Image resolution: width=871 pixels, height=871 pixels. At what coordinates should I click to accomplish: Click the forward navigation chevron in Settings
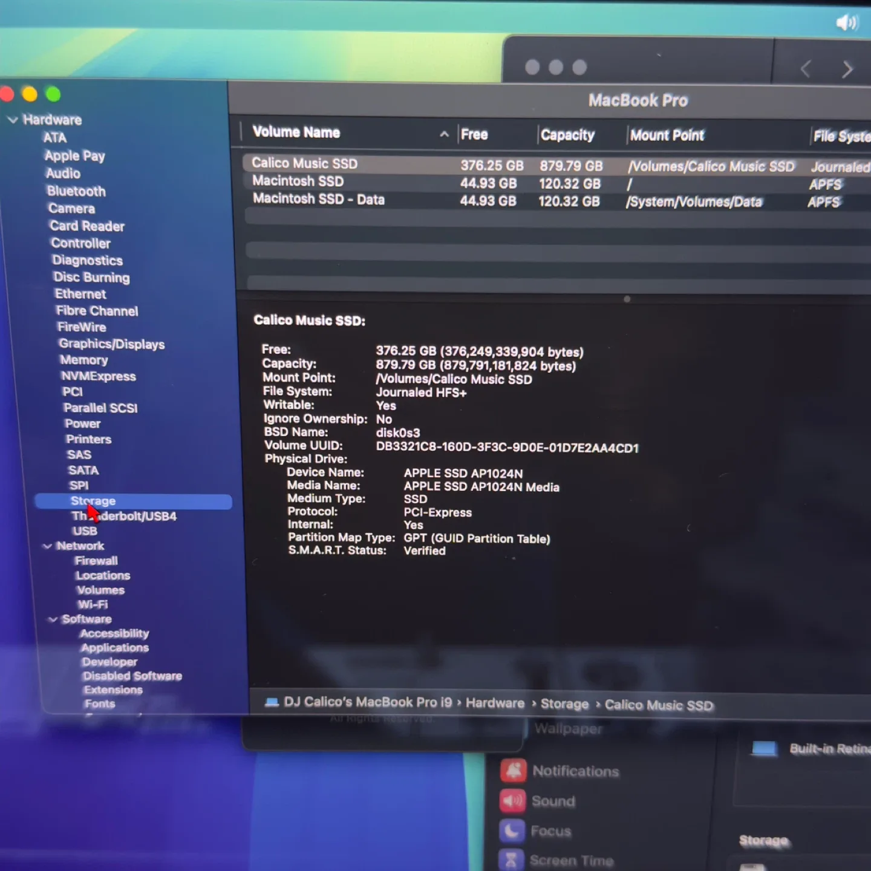[x=847, y=69]
